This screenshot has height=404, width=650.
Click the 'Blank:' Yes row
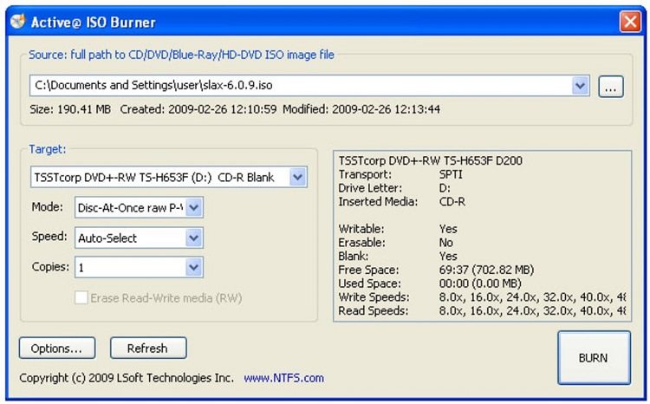(x=398, y=257)
